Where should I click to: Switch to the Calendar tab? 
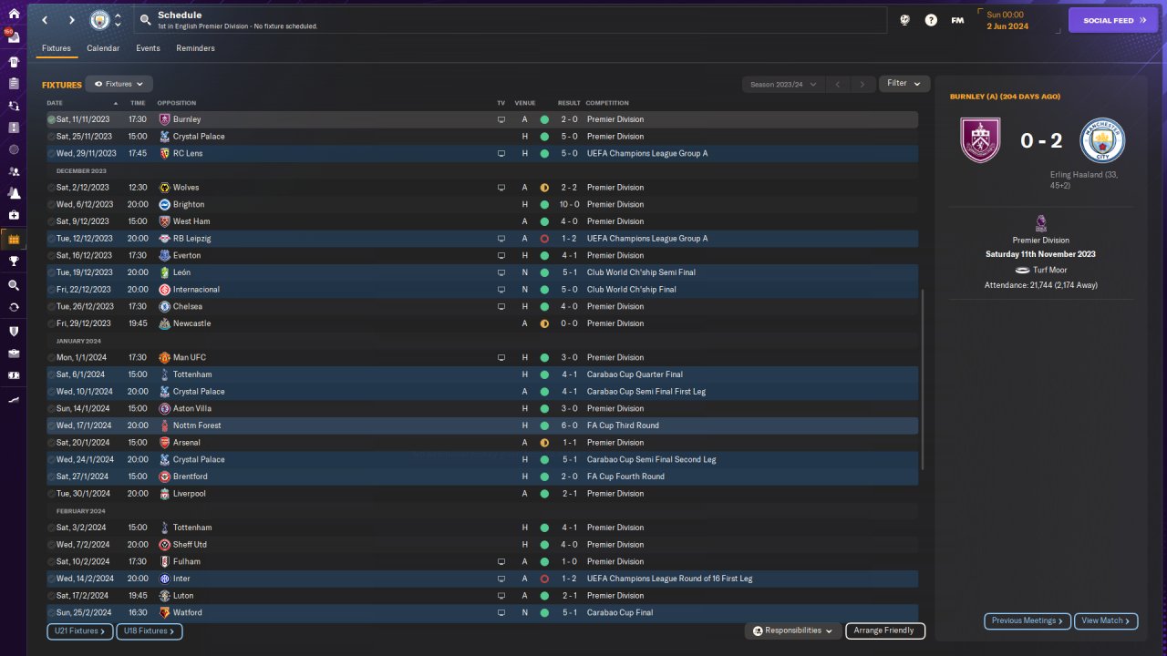click(x=103, y=48)
